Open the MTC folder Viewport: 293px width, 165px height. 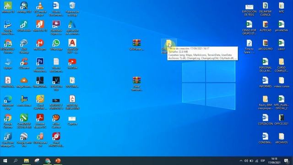282,7
